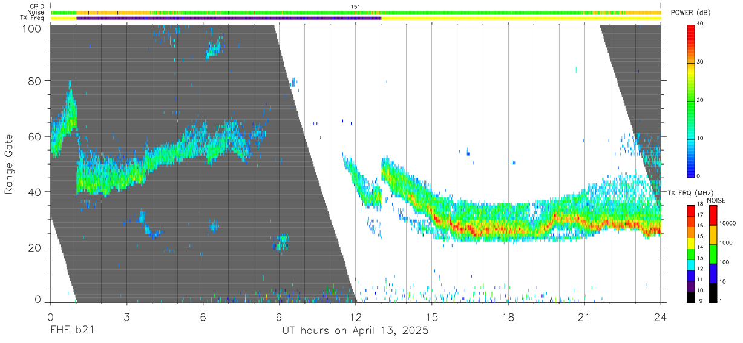Click the black 9–10 MHz swatch in TX FRQ legend
Viewport: 743px width, 343px height.
click(691, 297)
